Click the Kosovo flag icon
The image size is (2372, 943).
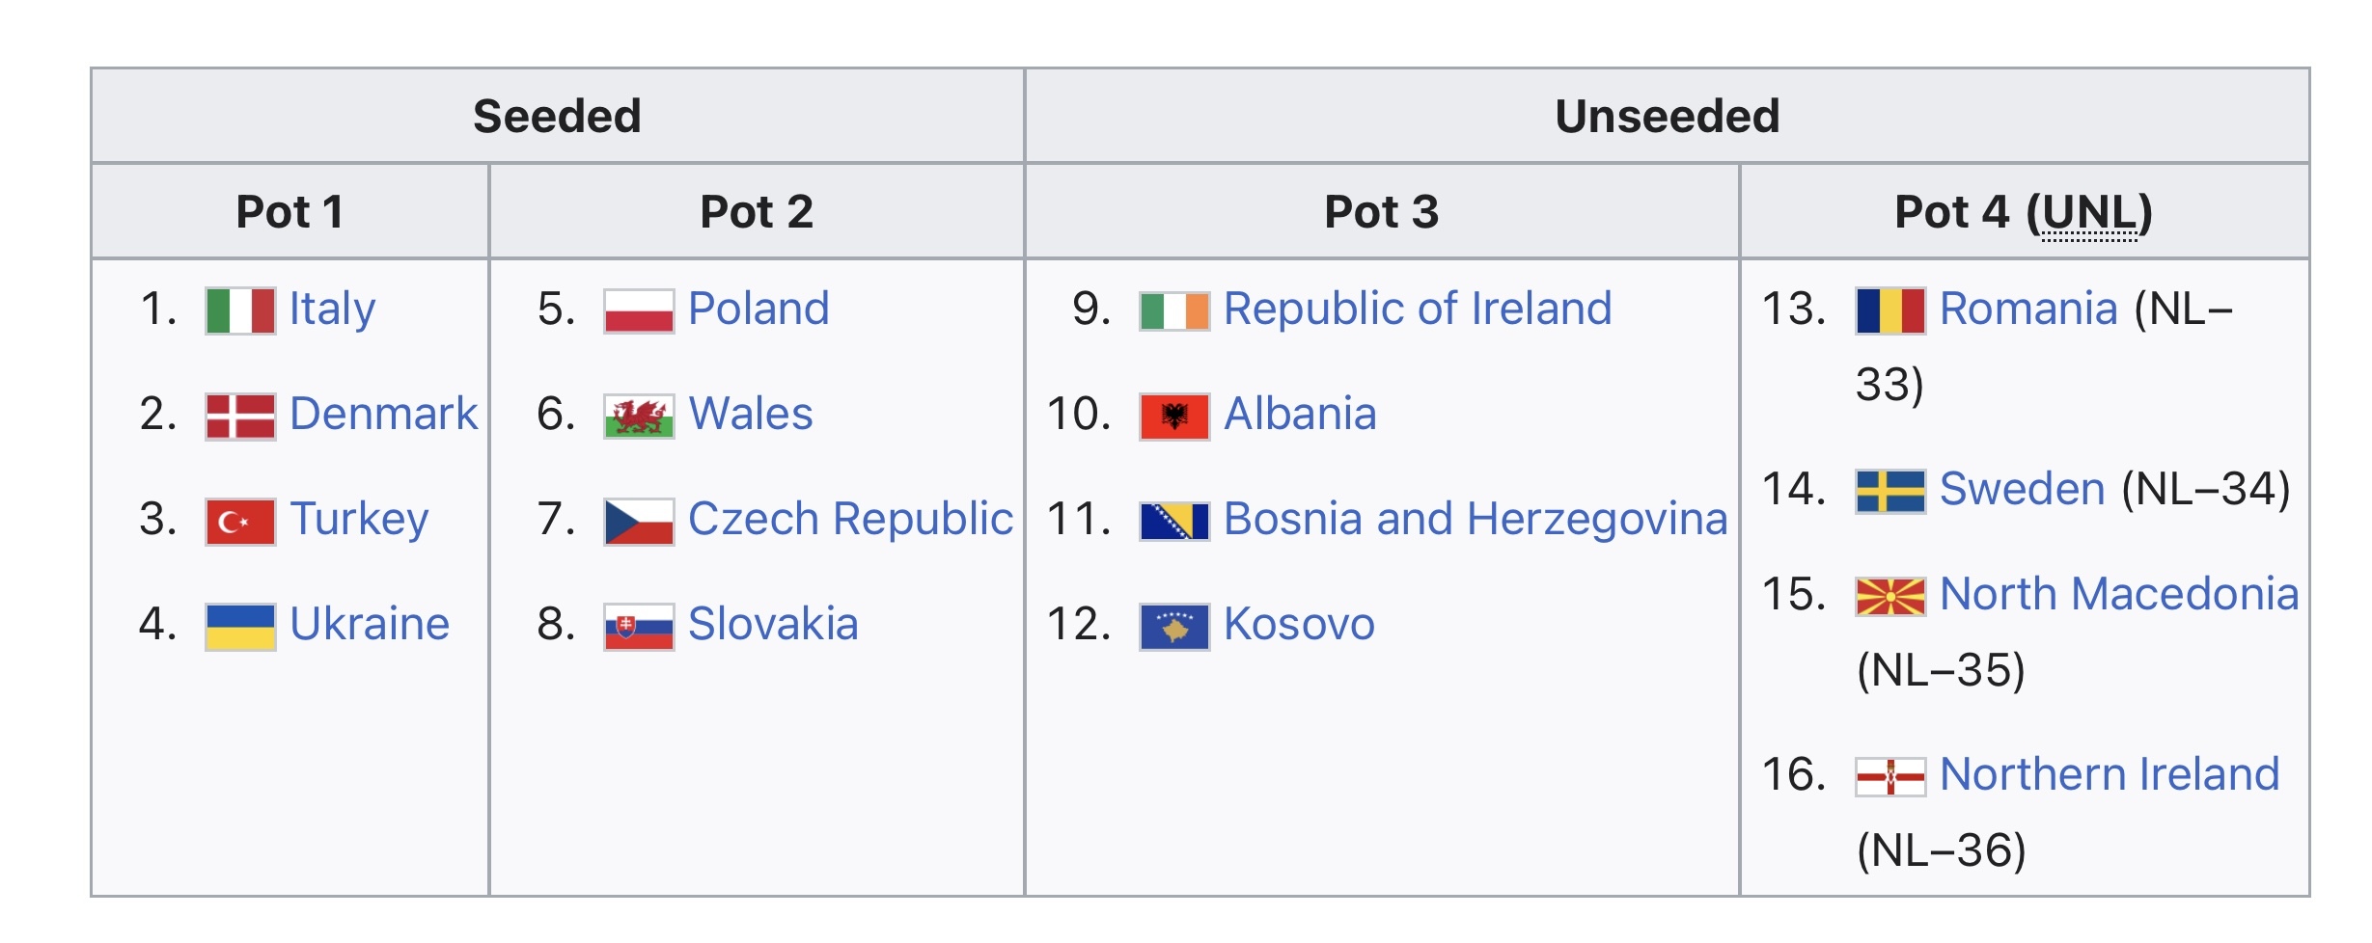click(x=1173, y=626)
